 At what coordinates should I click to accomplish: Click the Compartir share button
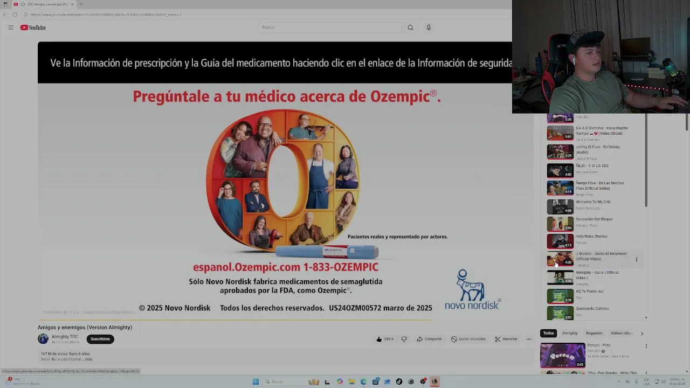[x=429, y=339]
